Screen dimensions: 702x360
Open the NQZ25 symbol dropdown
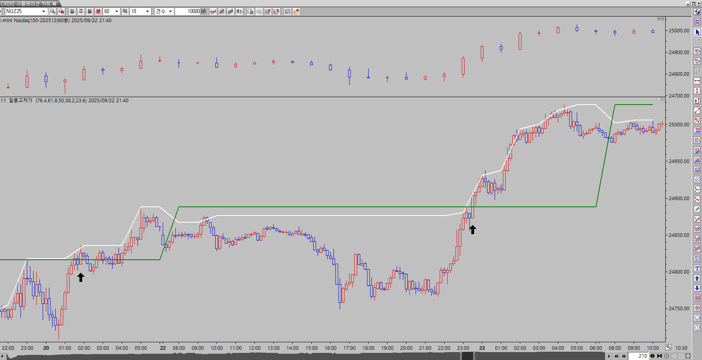[43, 11]
